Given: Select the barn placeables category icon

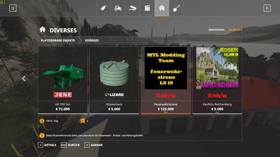Looking at the screenshot, I should click(x=162, y=8).
